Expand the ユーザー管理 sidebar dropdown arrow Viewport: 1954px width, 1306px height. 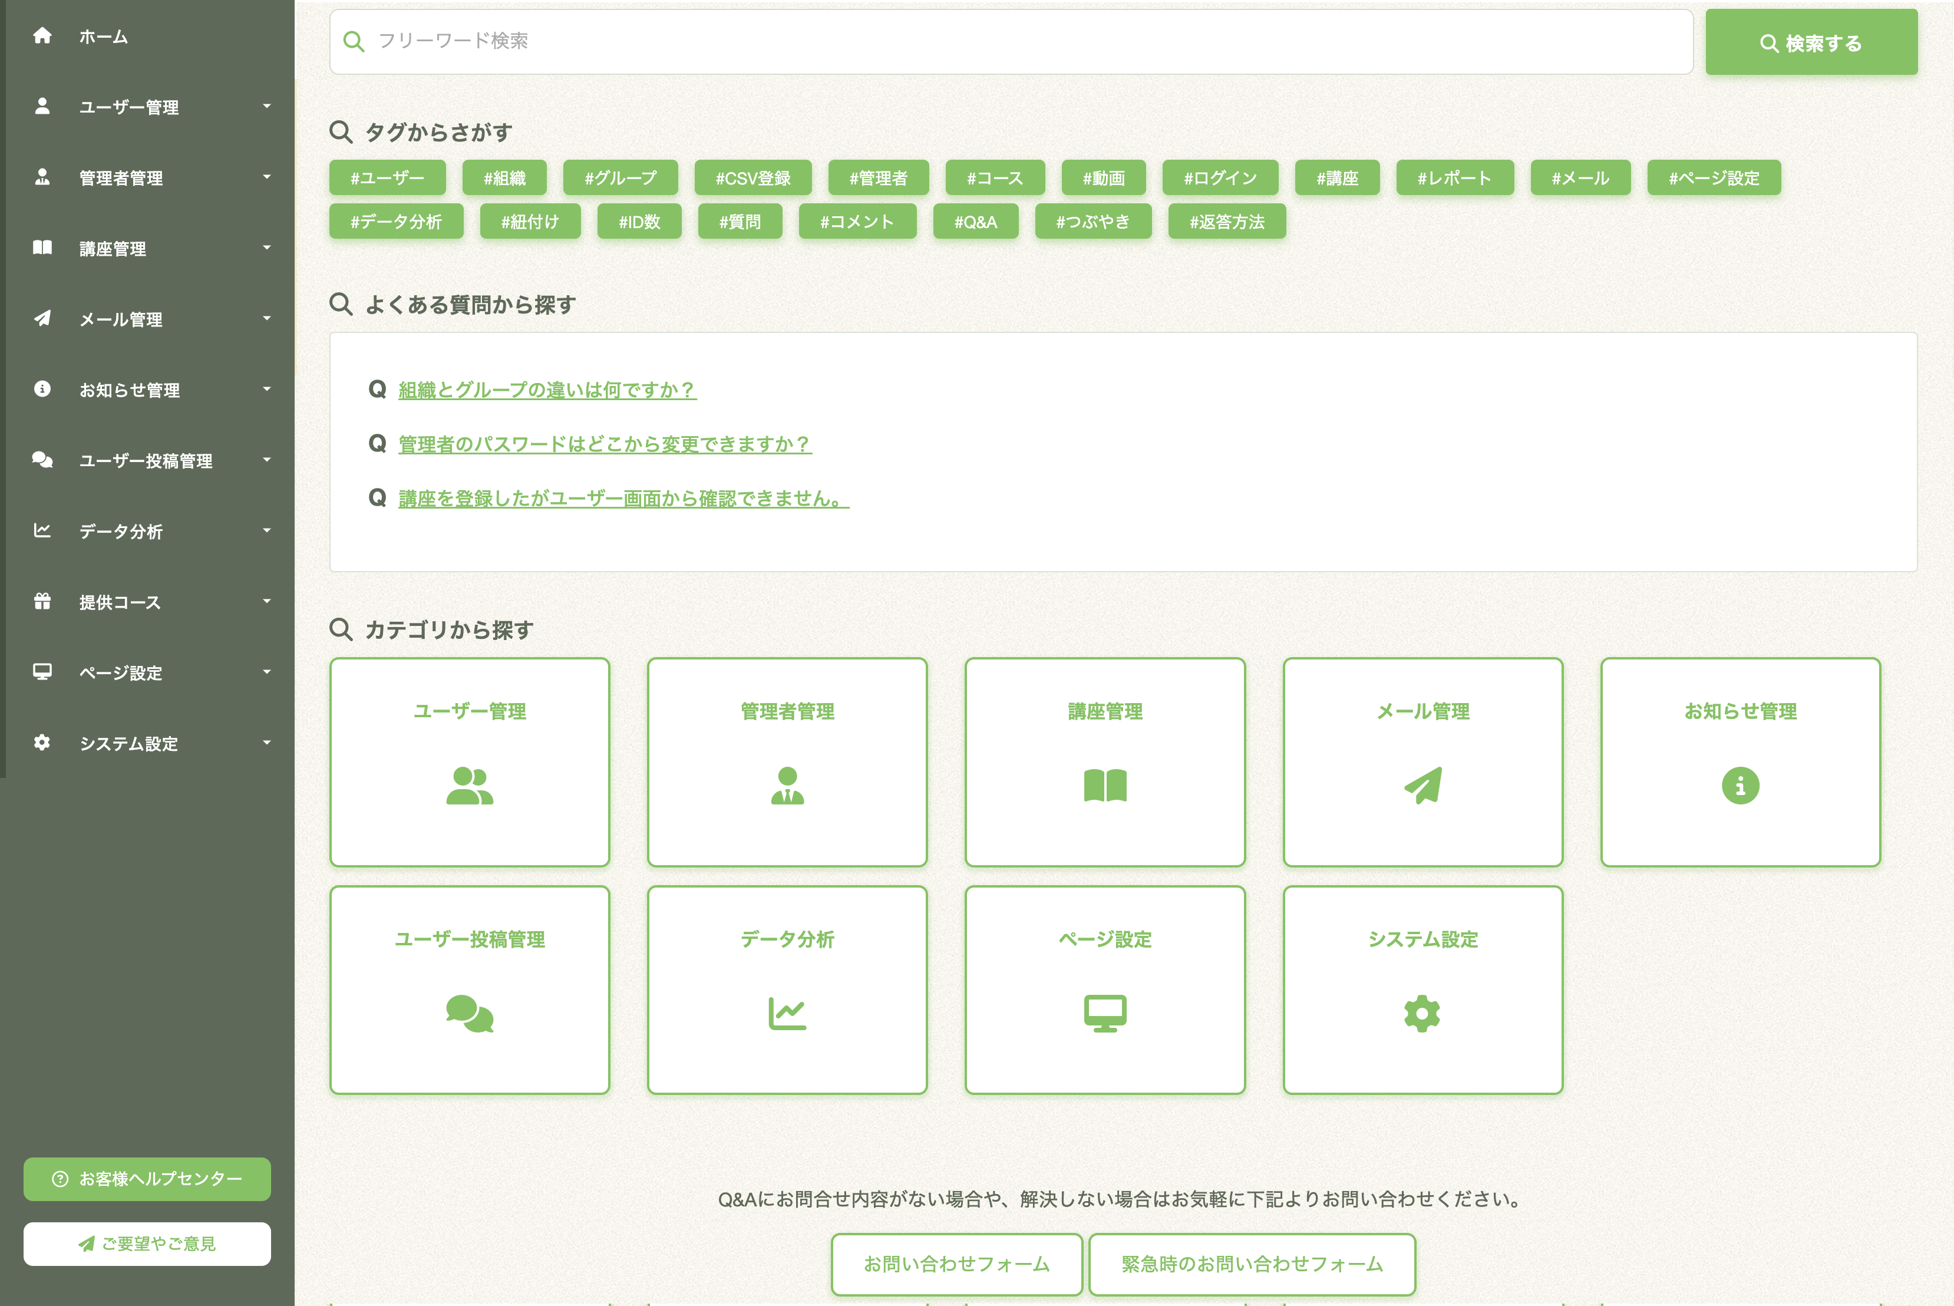point(266,107)
